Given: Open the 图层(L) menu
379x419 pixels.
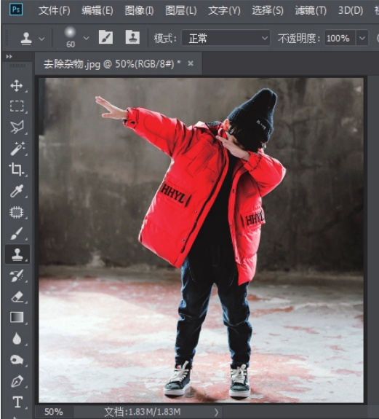Looking at the screenshot, I should click(181, 11).
